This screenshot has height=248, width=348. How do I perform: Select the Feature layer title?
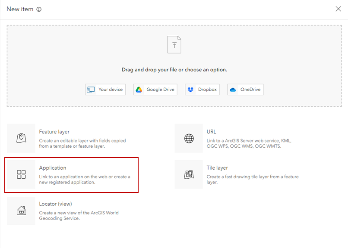[54, 132]
